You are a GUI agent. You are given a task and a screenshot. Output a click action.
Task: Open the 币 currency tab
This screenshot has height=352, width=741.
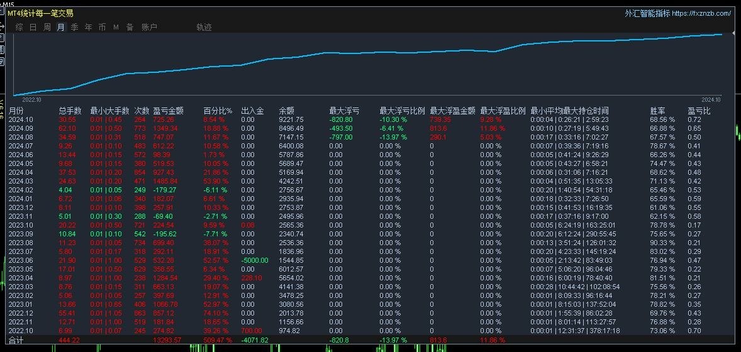click(x=102, y=28)
